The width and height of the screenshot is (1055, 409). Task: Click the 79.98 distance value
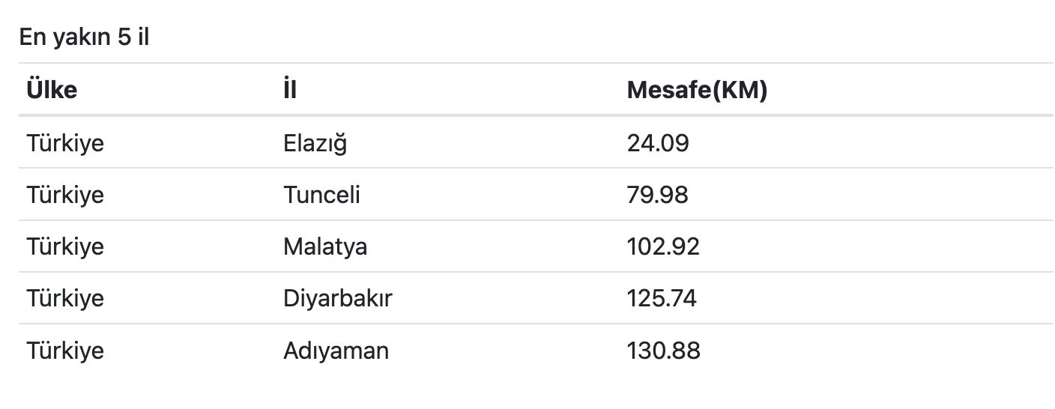click(x=657, y=195)
